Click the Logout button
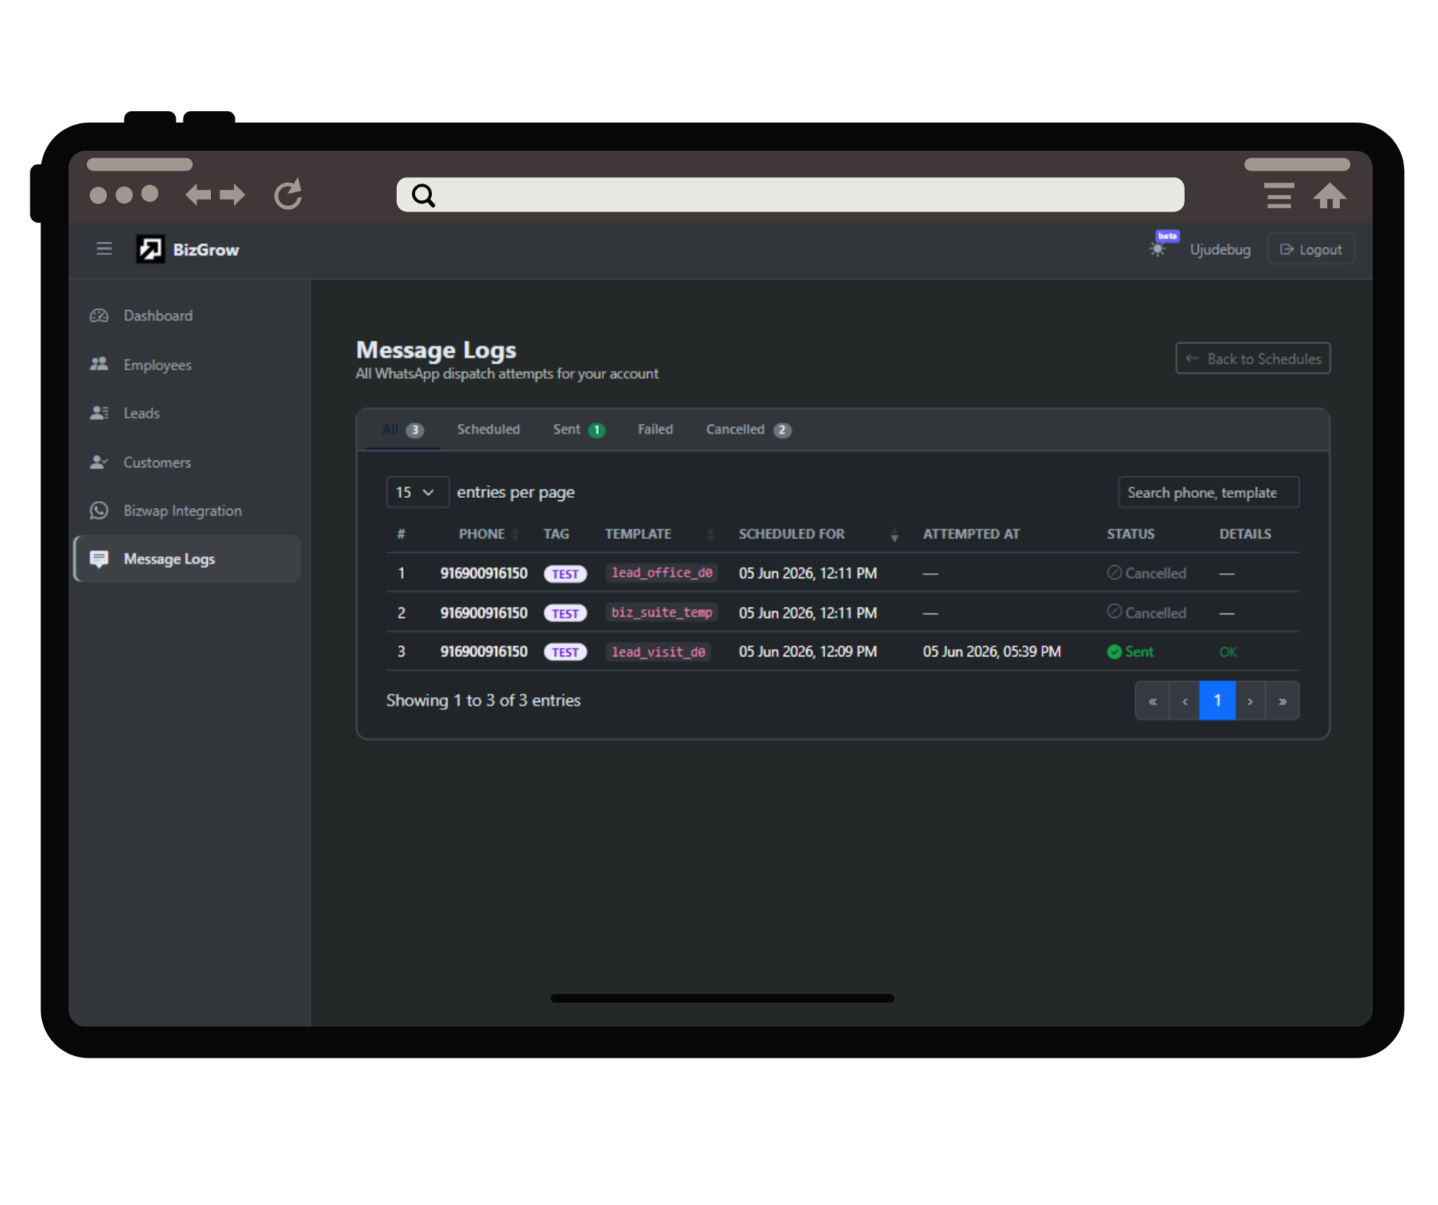 (x=1310, y=249)
